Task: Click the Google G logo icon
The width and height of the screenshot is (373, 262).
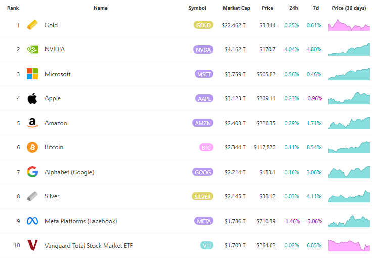Action: (x=32, y=172)
